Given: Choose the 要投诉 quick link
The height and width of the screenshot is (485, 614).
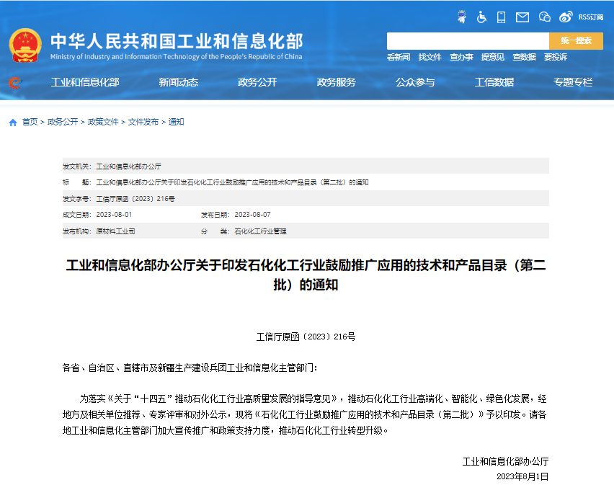Looking at the screenshot, I should tap(555, 57).
